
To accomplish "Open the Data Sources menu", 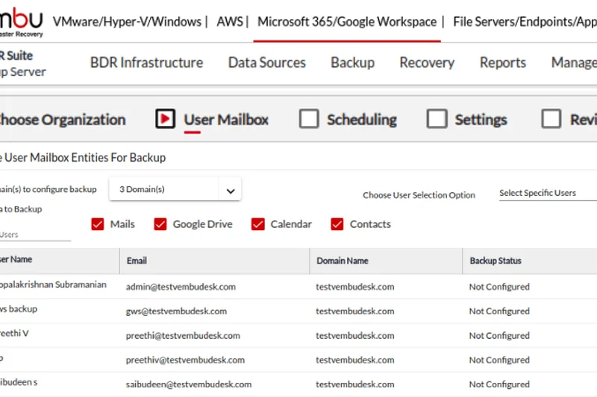I will (x=267, y=63).
